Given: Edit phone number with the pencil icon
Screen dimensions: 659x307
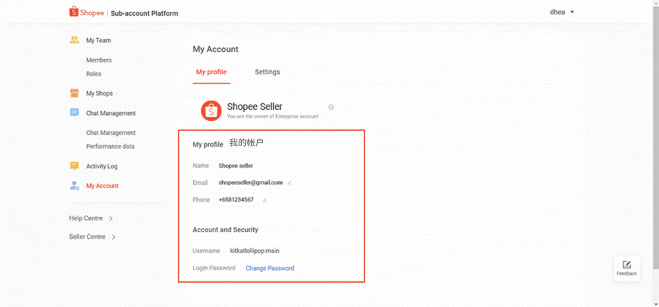Looking at the screenshot, I should [x=265, y=200].
